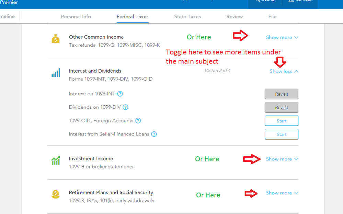Revisit the Dividends on 1099-DIV item
Image resolution: width=343 pixels, height=214 pixels.
point(282,108)
